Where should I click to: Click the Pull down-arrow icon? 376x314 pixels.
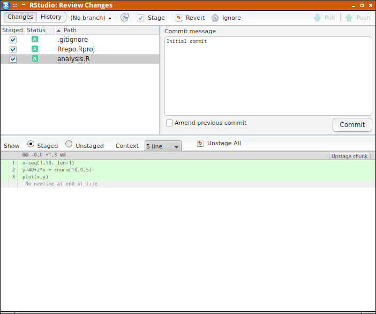tap(317, 18)
